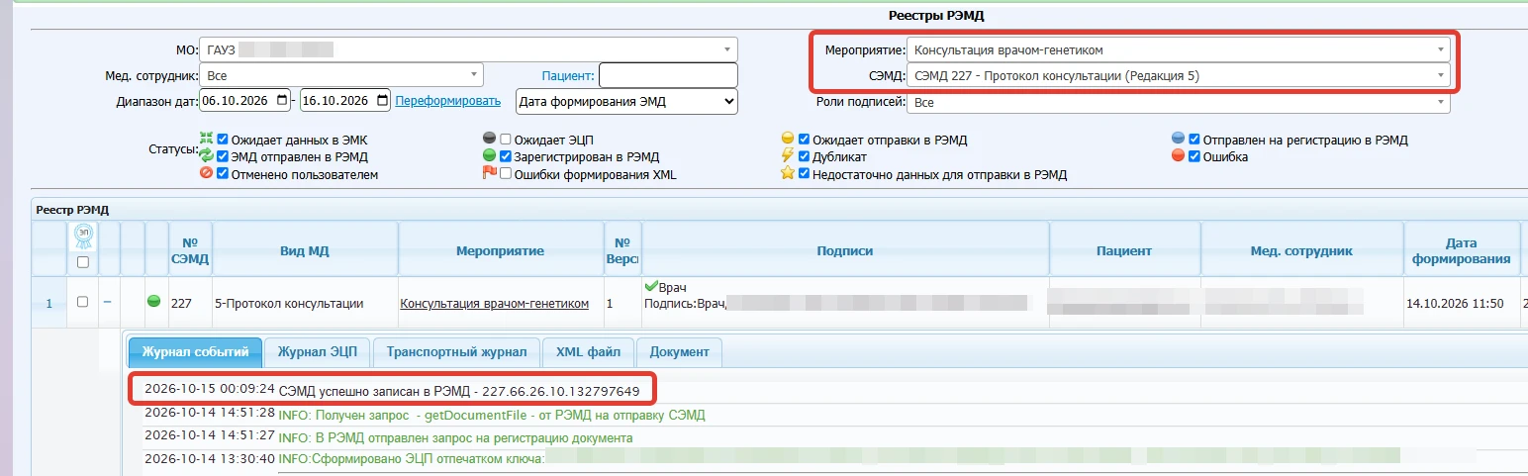The image size is (1528, 476).
Task: Click the 'Дубликат' lightning icon
Action: point(788,156)
